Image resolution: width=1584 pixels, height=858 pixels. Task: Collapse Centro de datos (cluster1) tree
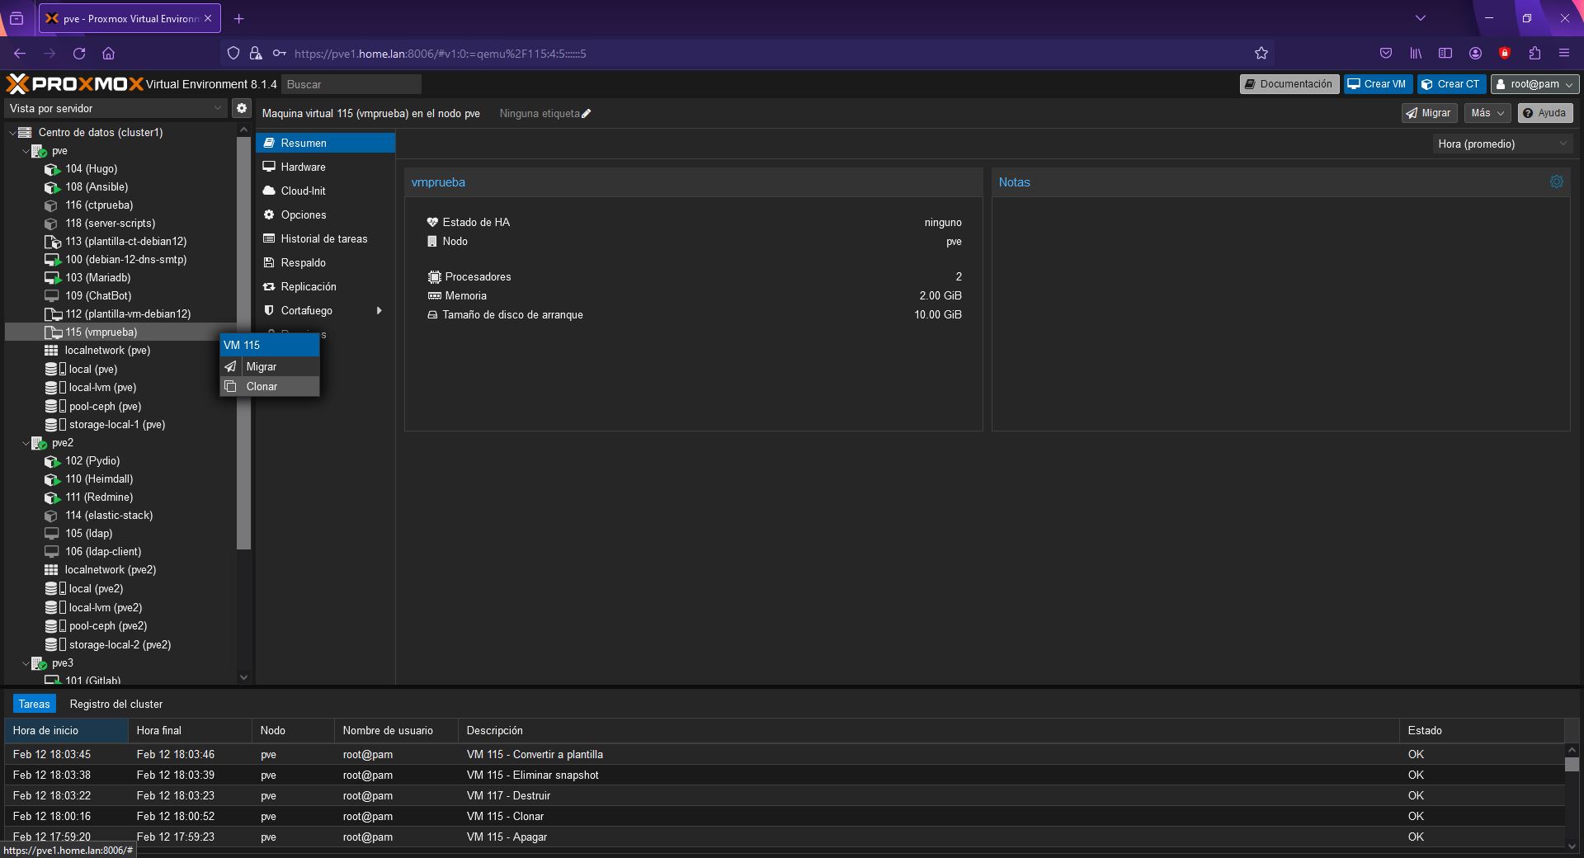(x=12, y=132)
